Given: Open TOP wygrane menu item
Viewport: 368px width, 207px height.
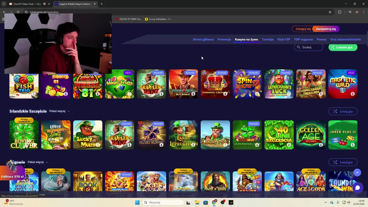Looking at the screenshot, I should point(303,39).
